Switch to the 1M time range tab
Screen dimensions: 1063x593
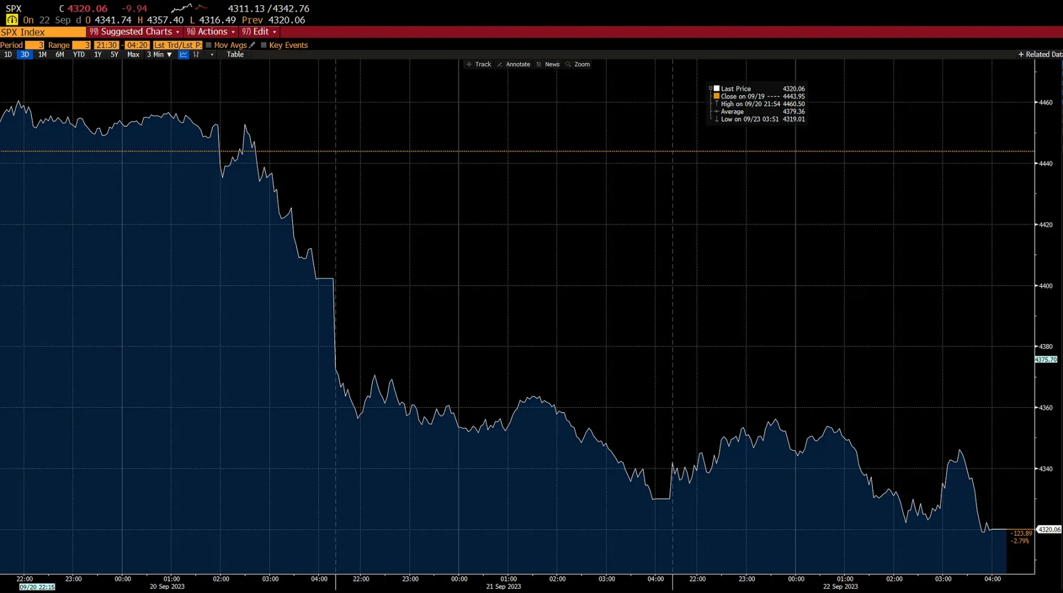tap(42, 54)
